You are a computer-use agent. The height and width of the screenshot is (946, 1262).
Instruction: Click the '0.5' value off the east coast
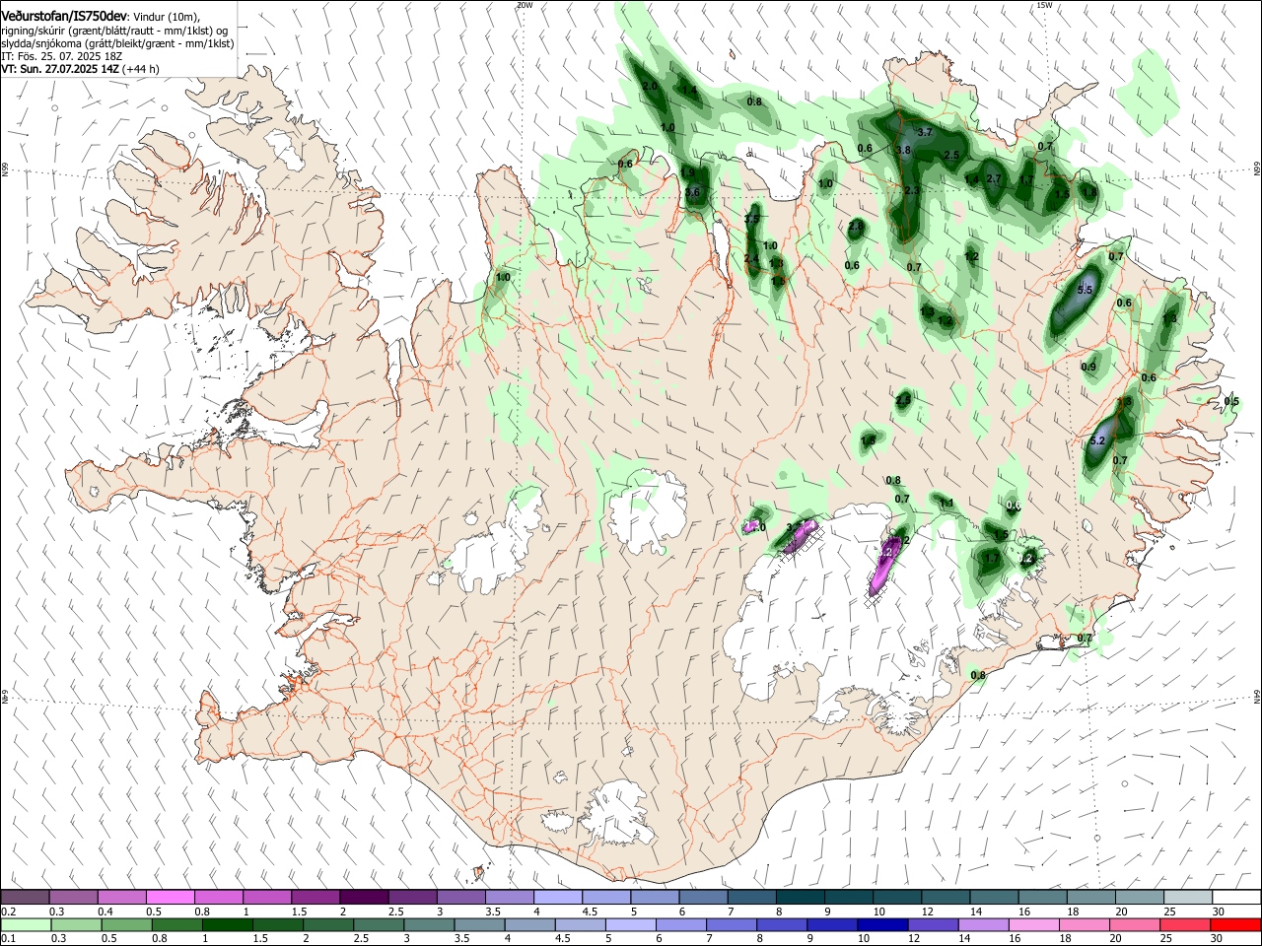[1231, 401]
